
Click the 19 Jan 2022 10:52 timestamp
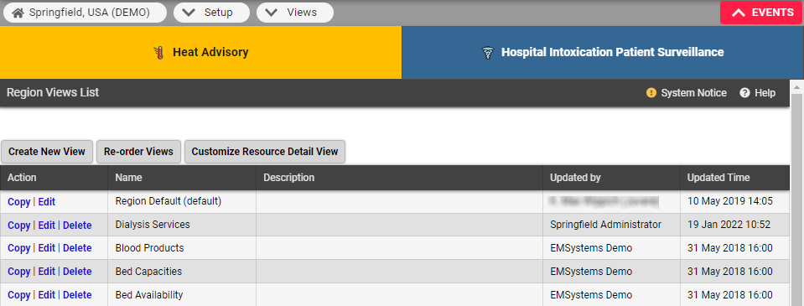pyautogui.click(x=729, y=225)
